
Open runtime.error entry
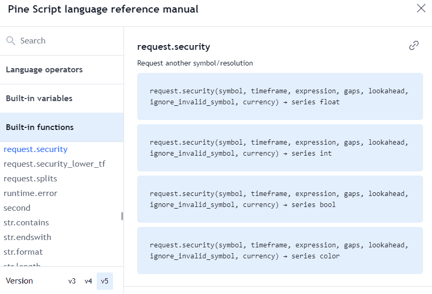click(x=30, y=193)
